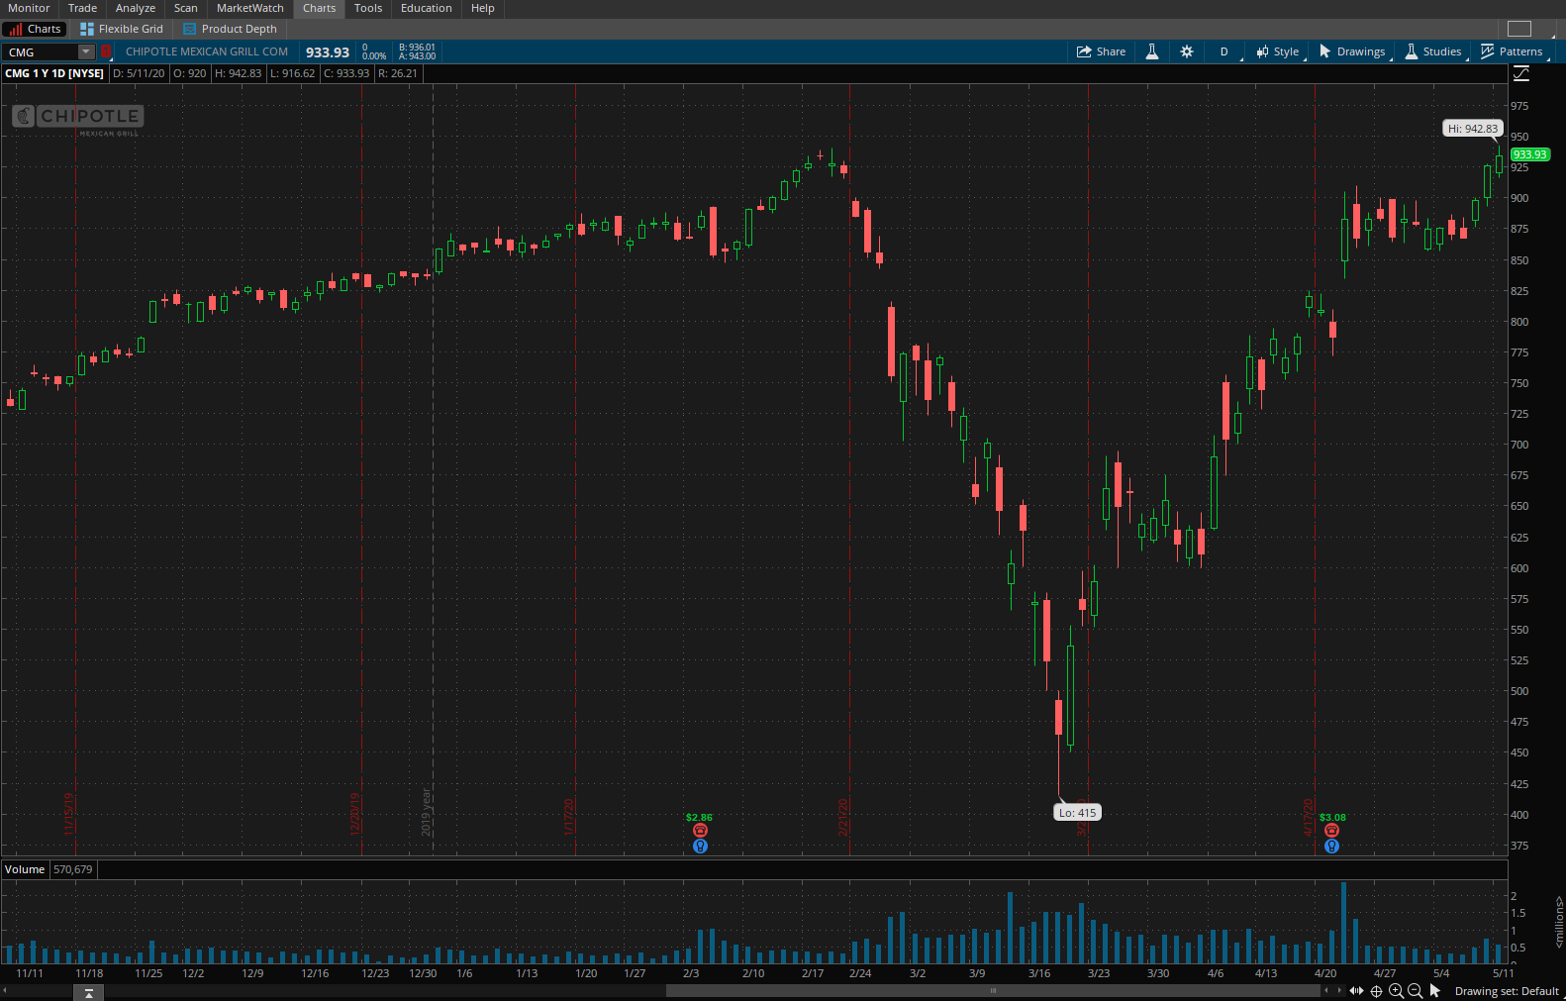The width and height of the screenshot is (1566, 1001).
Task: Open the D timeframe dropdown
Action: (x=1225, y=51)
